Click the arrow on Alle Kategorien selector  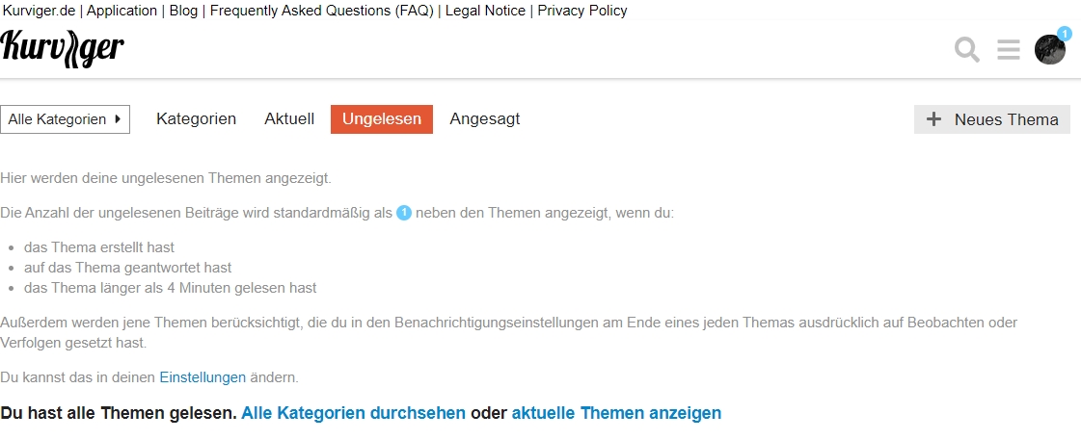118,119
